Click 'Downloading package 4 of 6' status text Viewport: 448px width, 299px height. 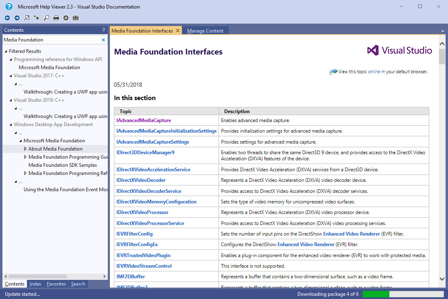click(x=328, y=294)
